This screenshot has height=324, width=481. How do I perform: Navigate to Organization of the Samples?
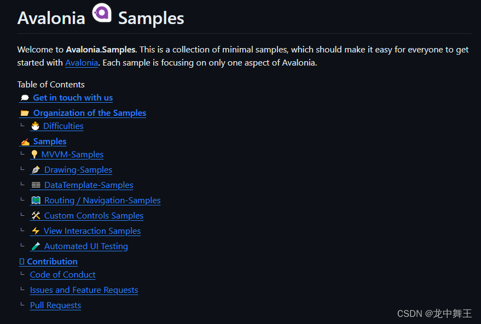(x=90, y=113)
